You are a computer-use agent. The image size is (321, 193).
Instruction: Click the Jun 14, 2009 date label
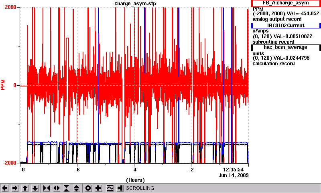[x=234, y=175]
